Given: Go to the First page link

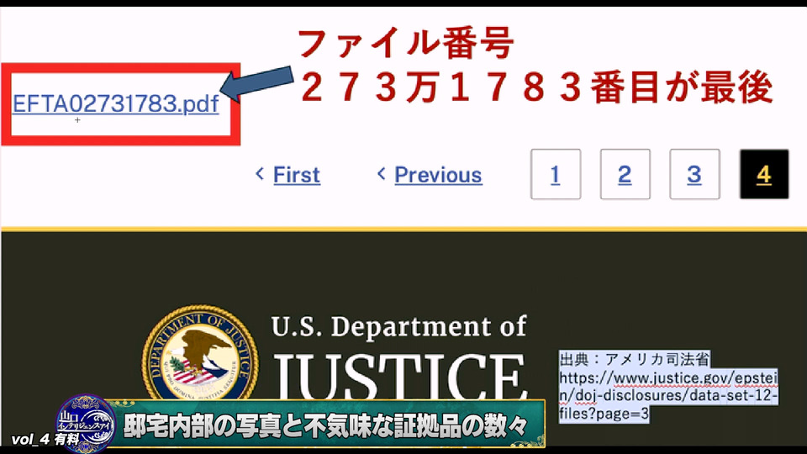Looking at the screenshot, I should 297,175.
